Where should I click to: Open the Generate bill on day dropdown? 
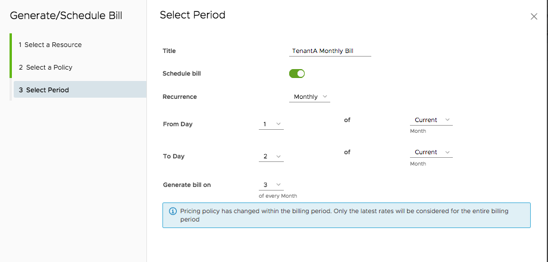(x=271, y=185)
